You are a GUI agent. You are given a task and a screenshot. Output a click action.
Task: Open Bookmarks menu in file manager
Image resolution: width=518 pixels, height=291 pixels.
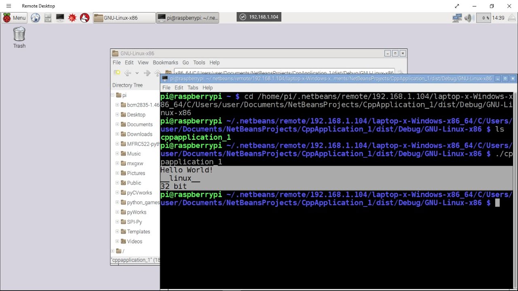tap(166, 63)
